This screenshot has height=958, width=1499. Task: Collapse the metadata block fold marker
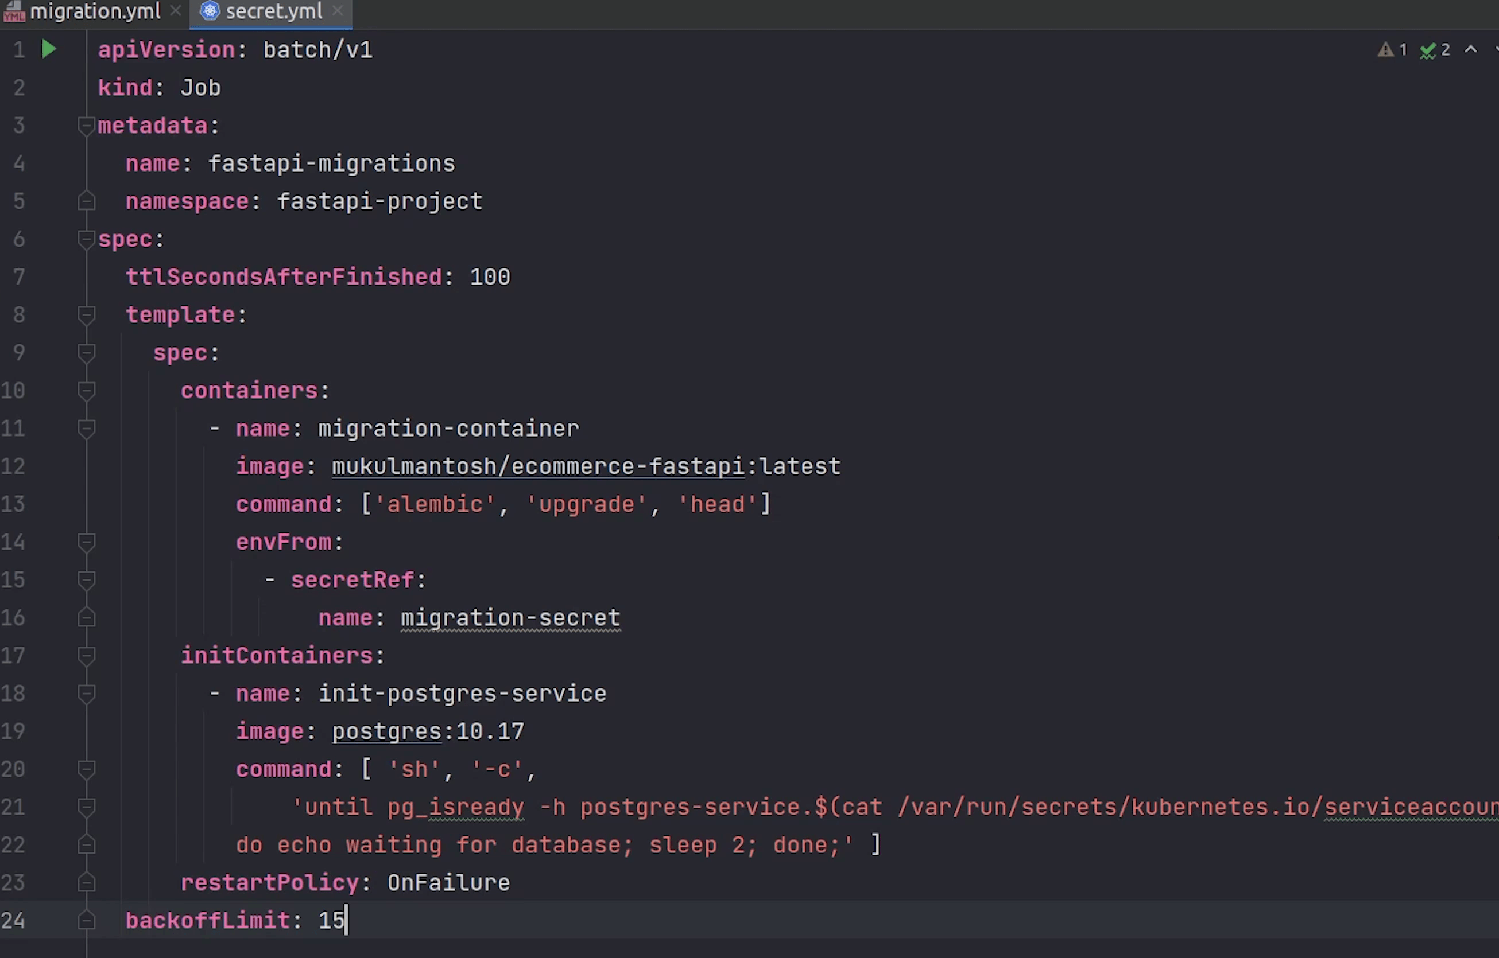click(87, 126)
